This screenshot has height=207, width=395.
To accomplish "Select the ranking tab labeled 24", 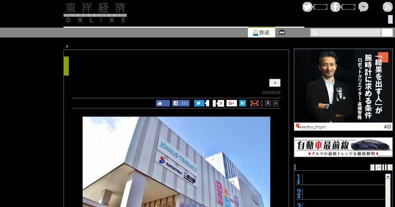I will 378,168.
